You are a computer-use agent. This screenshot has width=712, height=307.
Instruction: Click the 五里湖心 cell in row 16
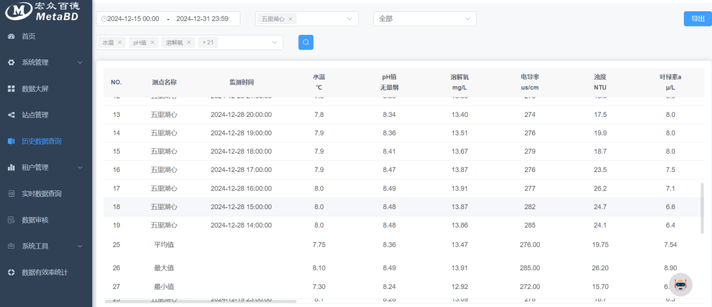click(x=164, y=170)
